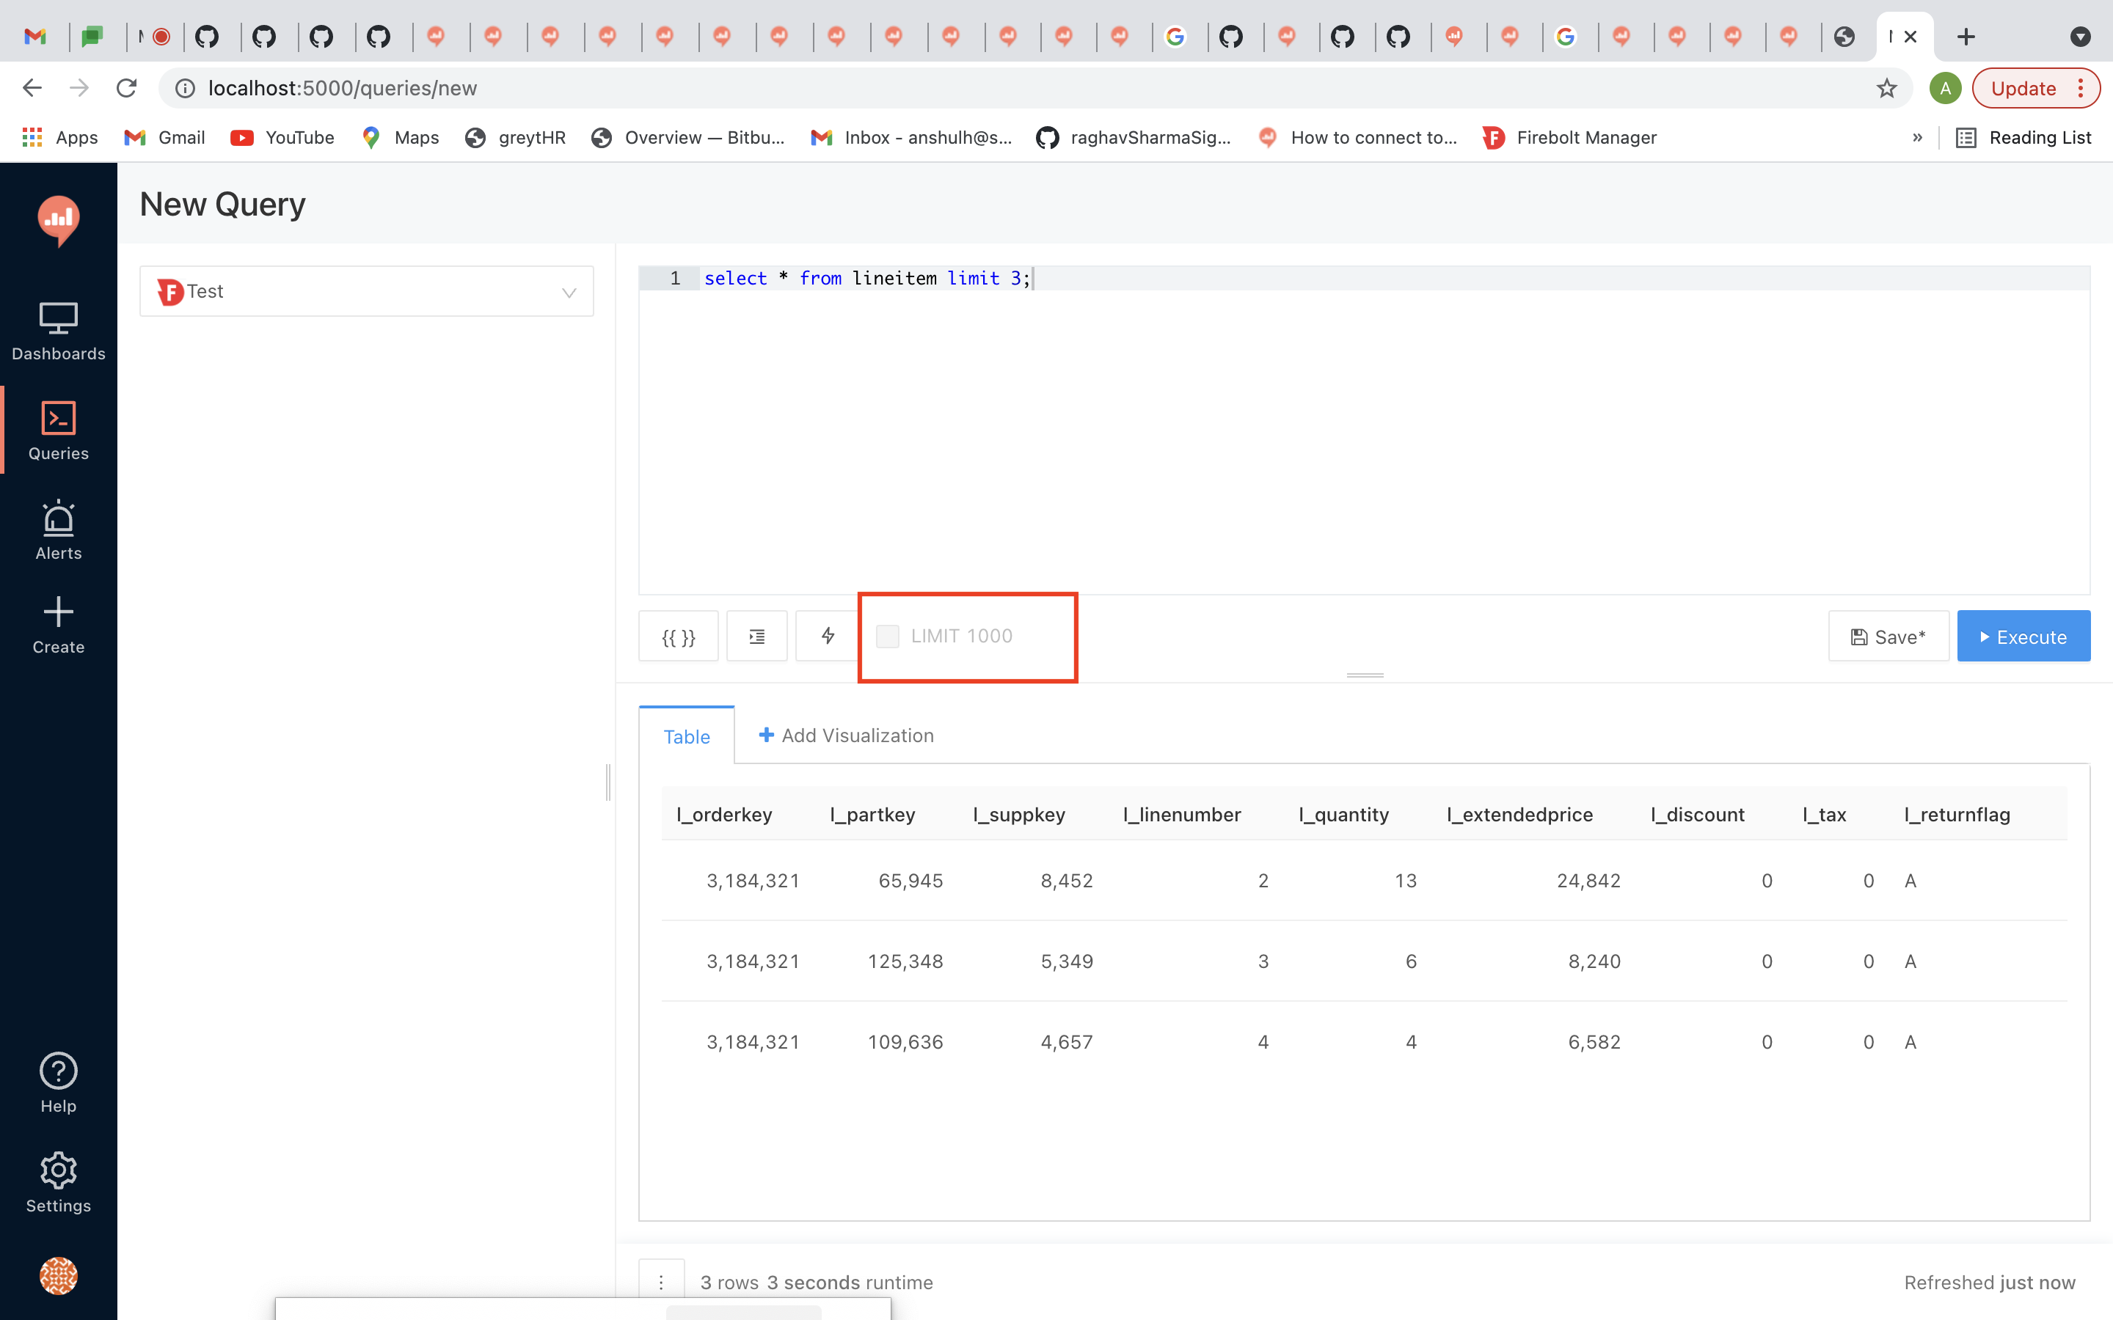Switch to the first GitHub browser tab
Viewport: 2113px width, 1320px height.
tap(207, 37)
